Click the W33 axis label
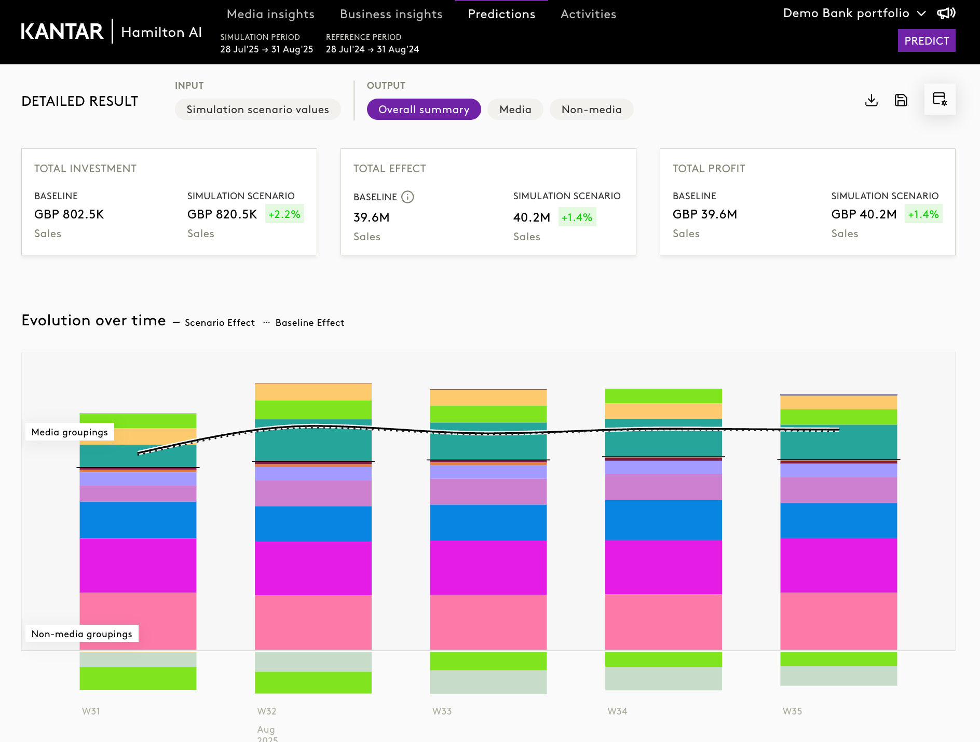Screen dimensions: 980x742 [x=442, y=711]
